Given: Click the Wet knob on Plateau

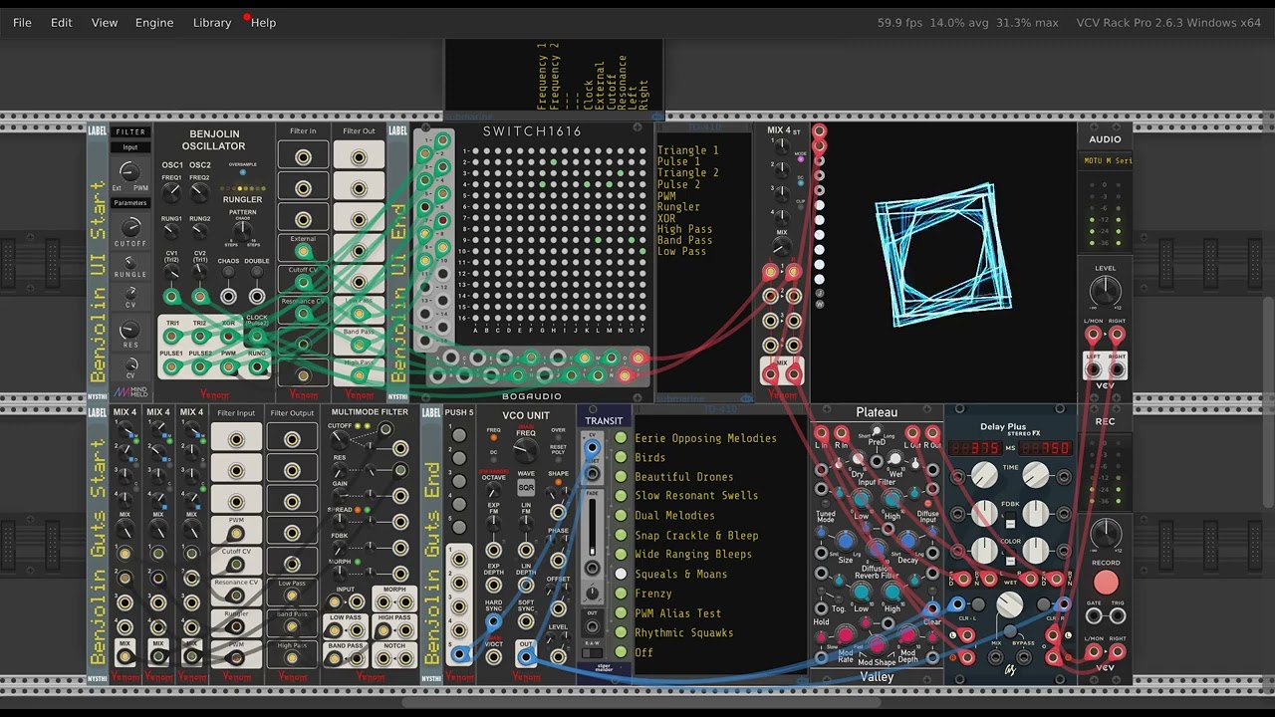Looking at the screenshot, I should [894, 459].
